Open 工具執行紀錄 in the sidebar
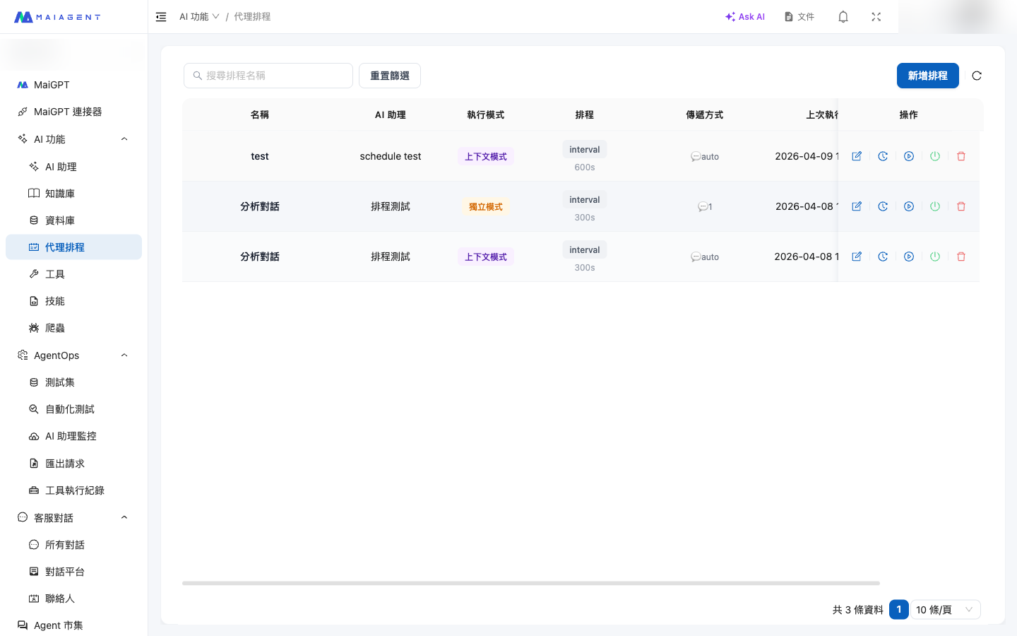 click(73, 490)
